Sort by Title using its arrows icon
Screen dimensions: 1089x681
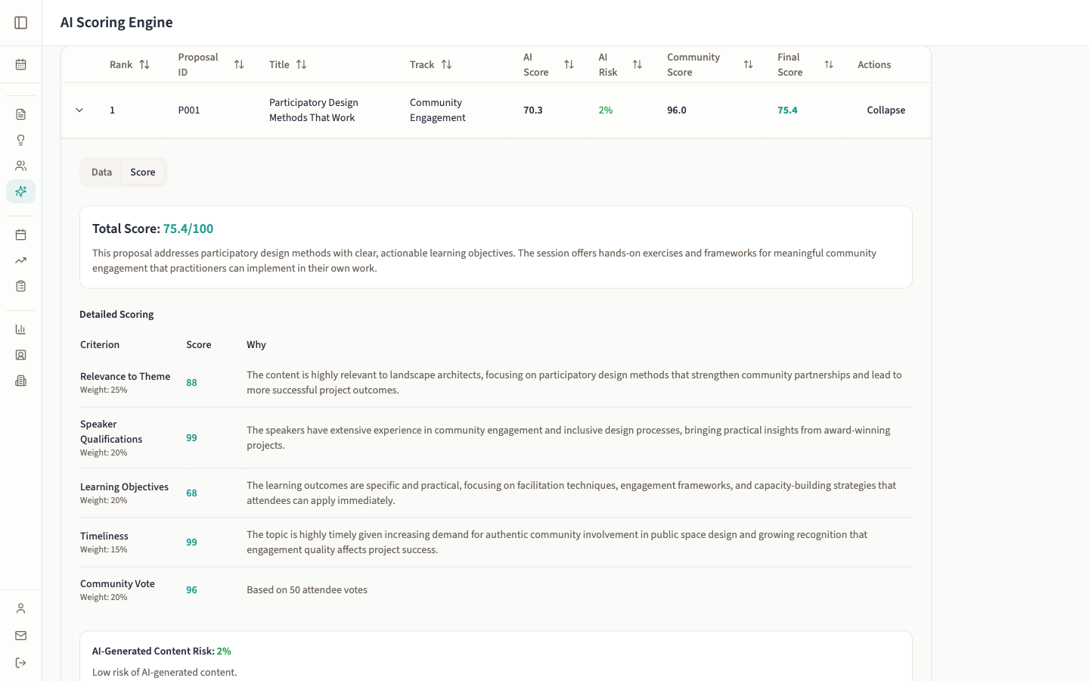coord(302,64)
